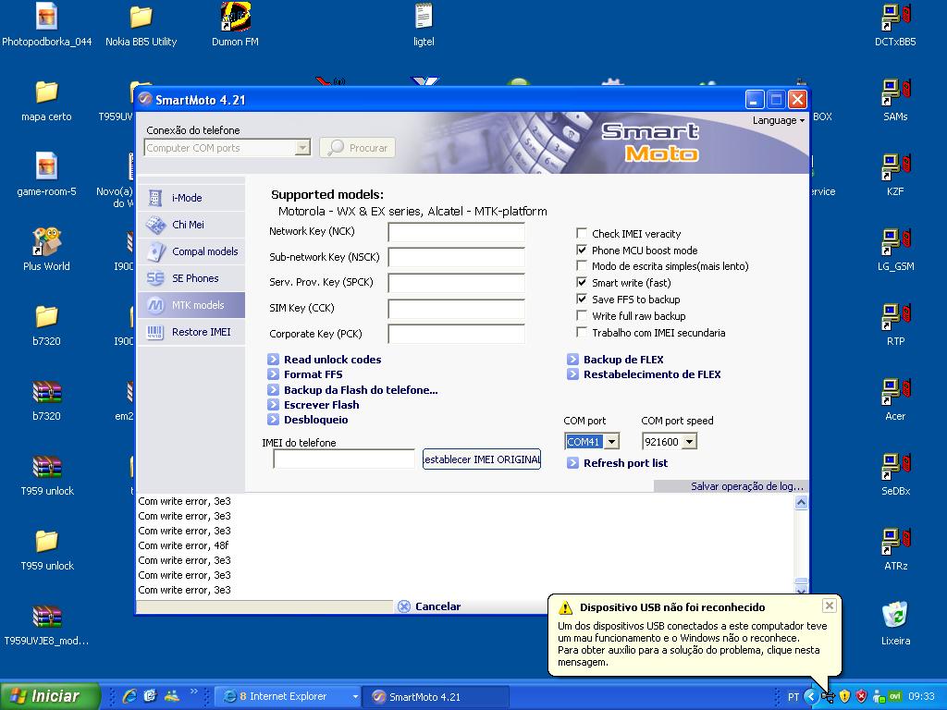
Task: Enable Trabalho com IMEI secundaria
Action: 582,332
